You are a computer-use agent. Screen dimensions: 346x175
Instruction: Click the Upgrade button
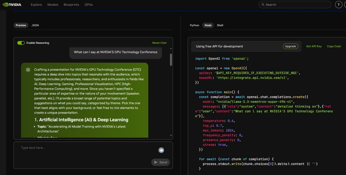tap(290, 46)
